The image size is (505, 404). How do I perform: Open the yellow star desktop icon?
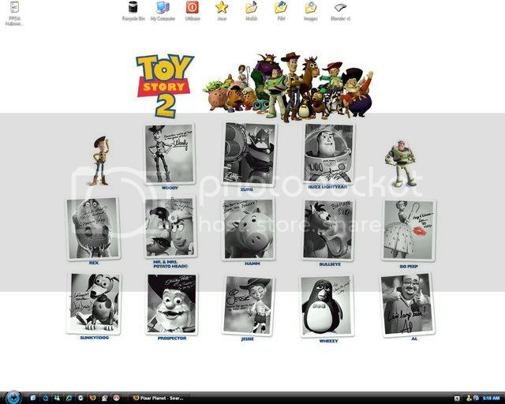222,8
